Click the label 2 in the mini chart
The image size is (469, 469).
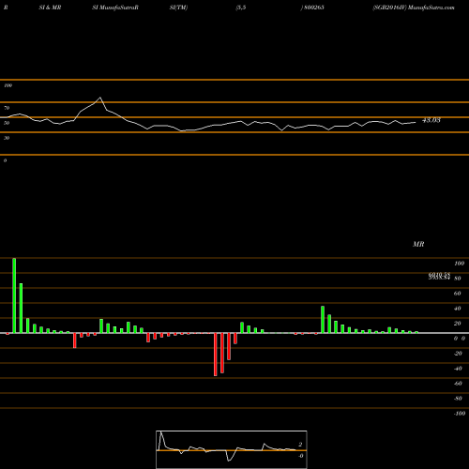(x=300, y=445)
